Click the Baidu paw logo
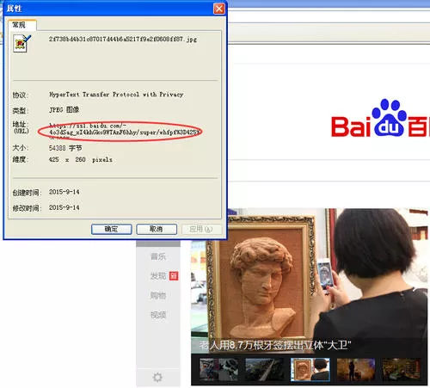 point(389,118)
